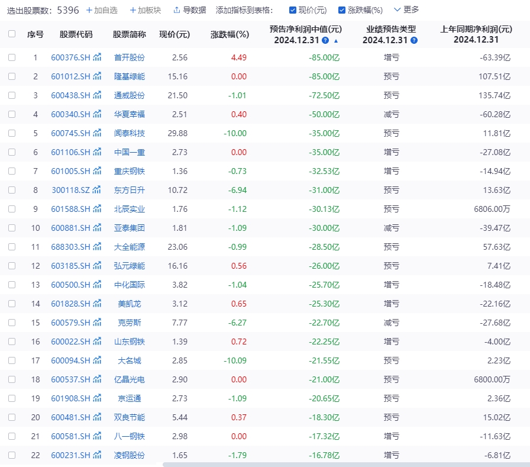The image size is (530, 467).
Task: Open chart icon beside 600022.SH
Action: pyautogui.click(x=97, y=341)
